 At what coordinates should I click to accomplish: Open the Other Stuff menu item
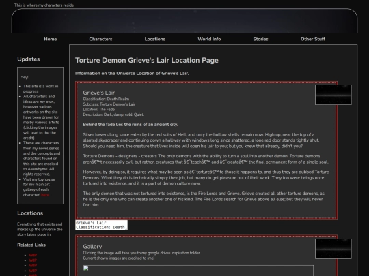(313, 39)
